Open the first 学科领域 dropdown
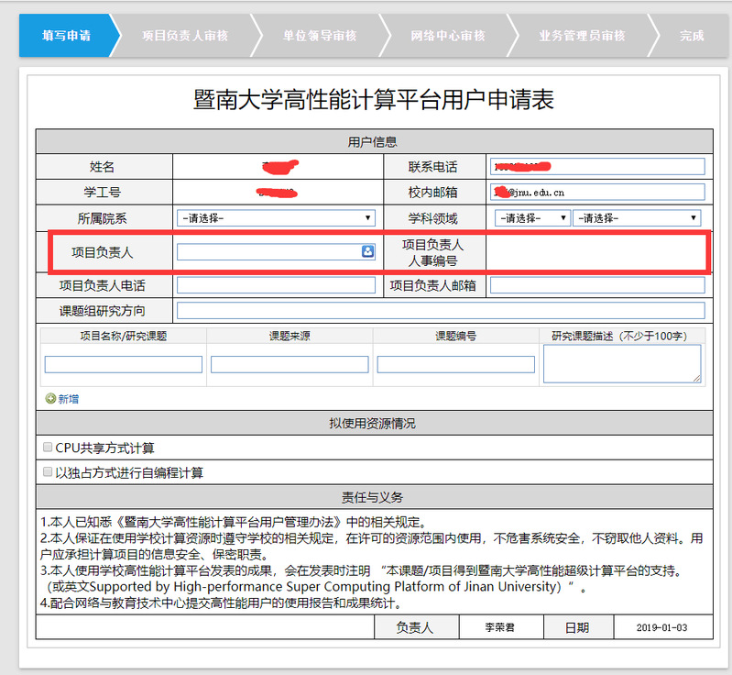The height and width of the screenshot is (675, 732). click(532, 218)
